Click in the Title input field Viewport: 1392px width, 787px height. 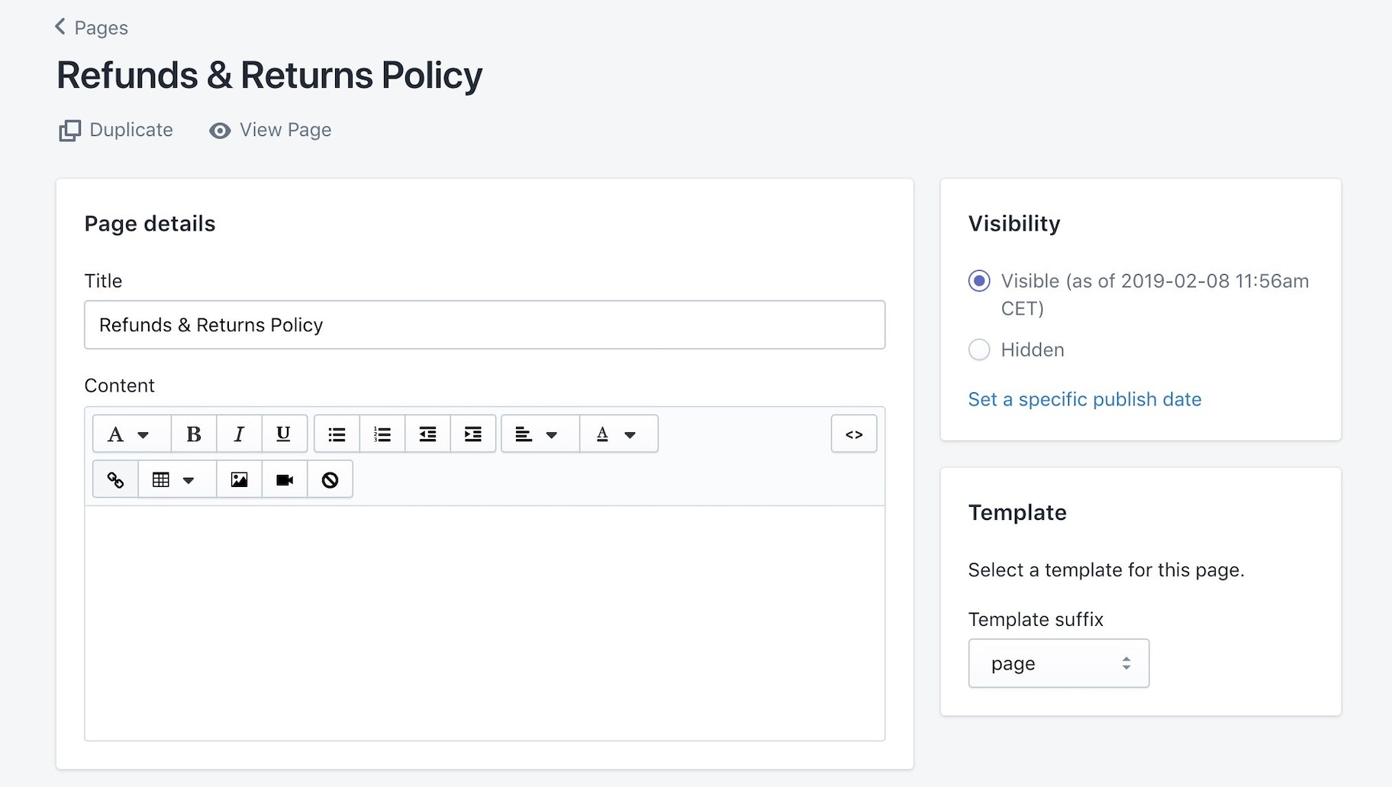tap(484, 325)
